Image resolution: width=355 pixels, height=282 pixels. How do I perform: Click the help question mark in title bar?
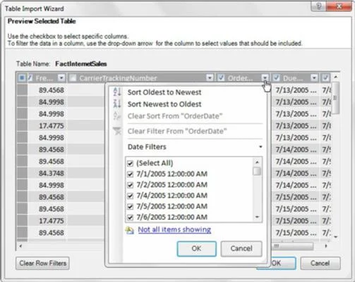pos(319,6)
